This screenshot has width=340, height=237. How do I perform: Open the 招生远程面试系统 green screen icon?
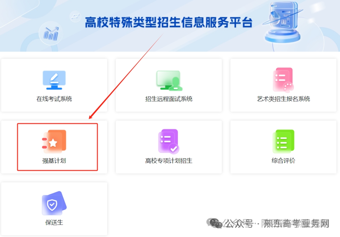(169, 81)
